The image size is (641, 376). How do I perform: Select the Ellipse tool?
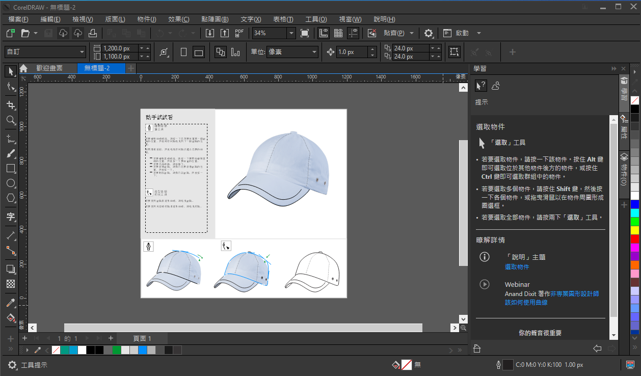(x=11, y=183)
